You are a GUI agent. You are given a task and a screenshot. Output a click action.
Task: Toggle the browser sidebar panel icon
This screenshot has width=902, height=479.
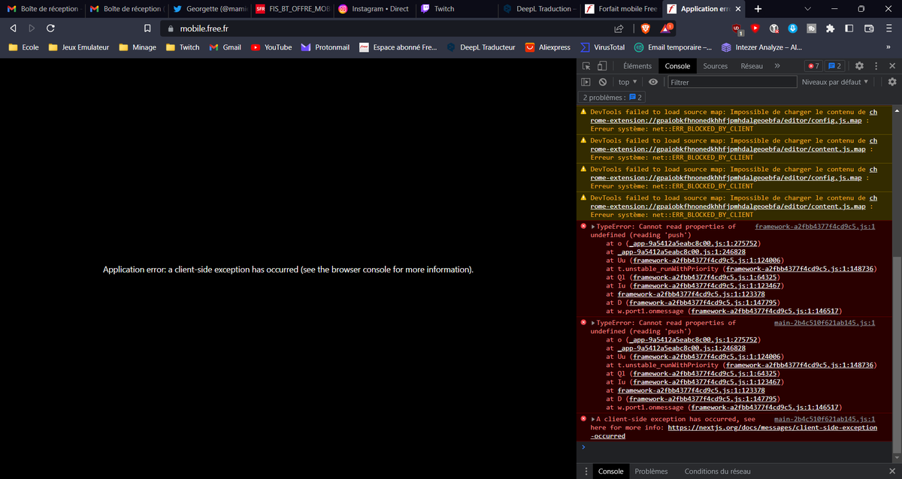coord(849,29)
